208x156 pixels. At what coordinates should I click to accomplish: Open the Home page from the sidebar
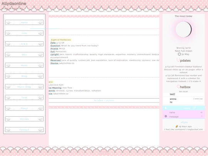(24, 22)
